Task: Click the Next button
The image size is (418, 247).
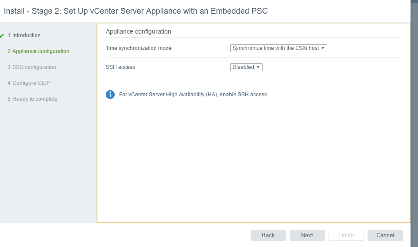Action: coord(307,236)
